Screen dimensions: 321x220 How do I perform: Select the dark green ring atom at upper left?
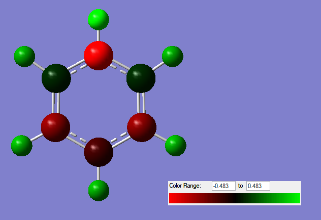tap(56, 78)
